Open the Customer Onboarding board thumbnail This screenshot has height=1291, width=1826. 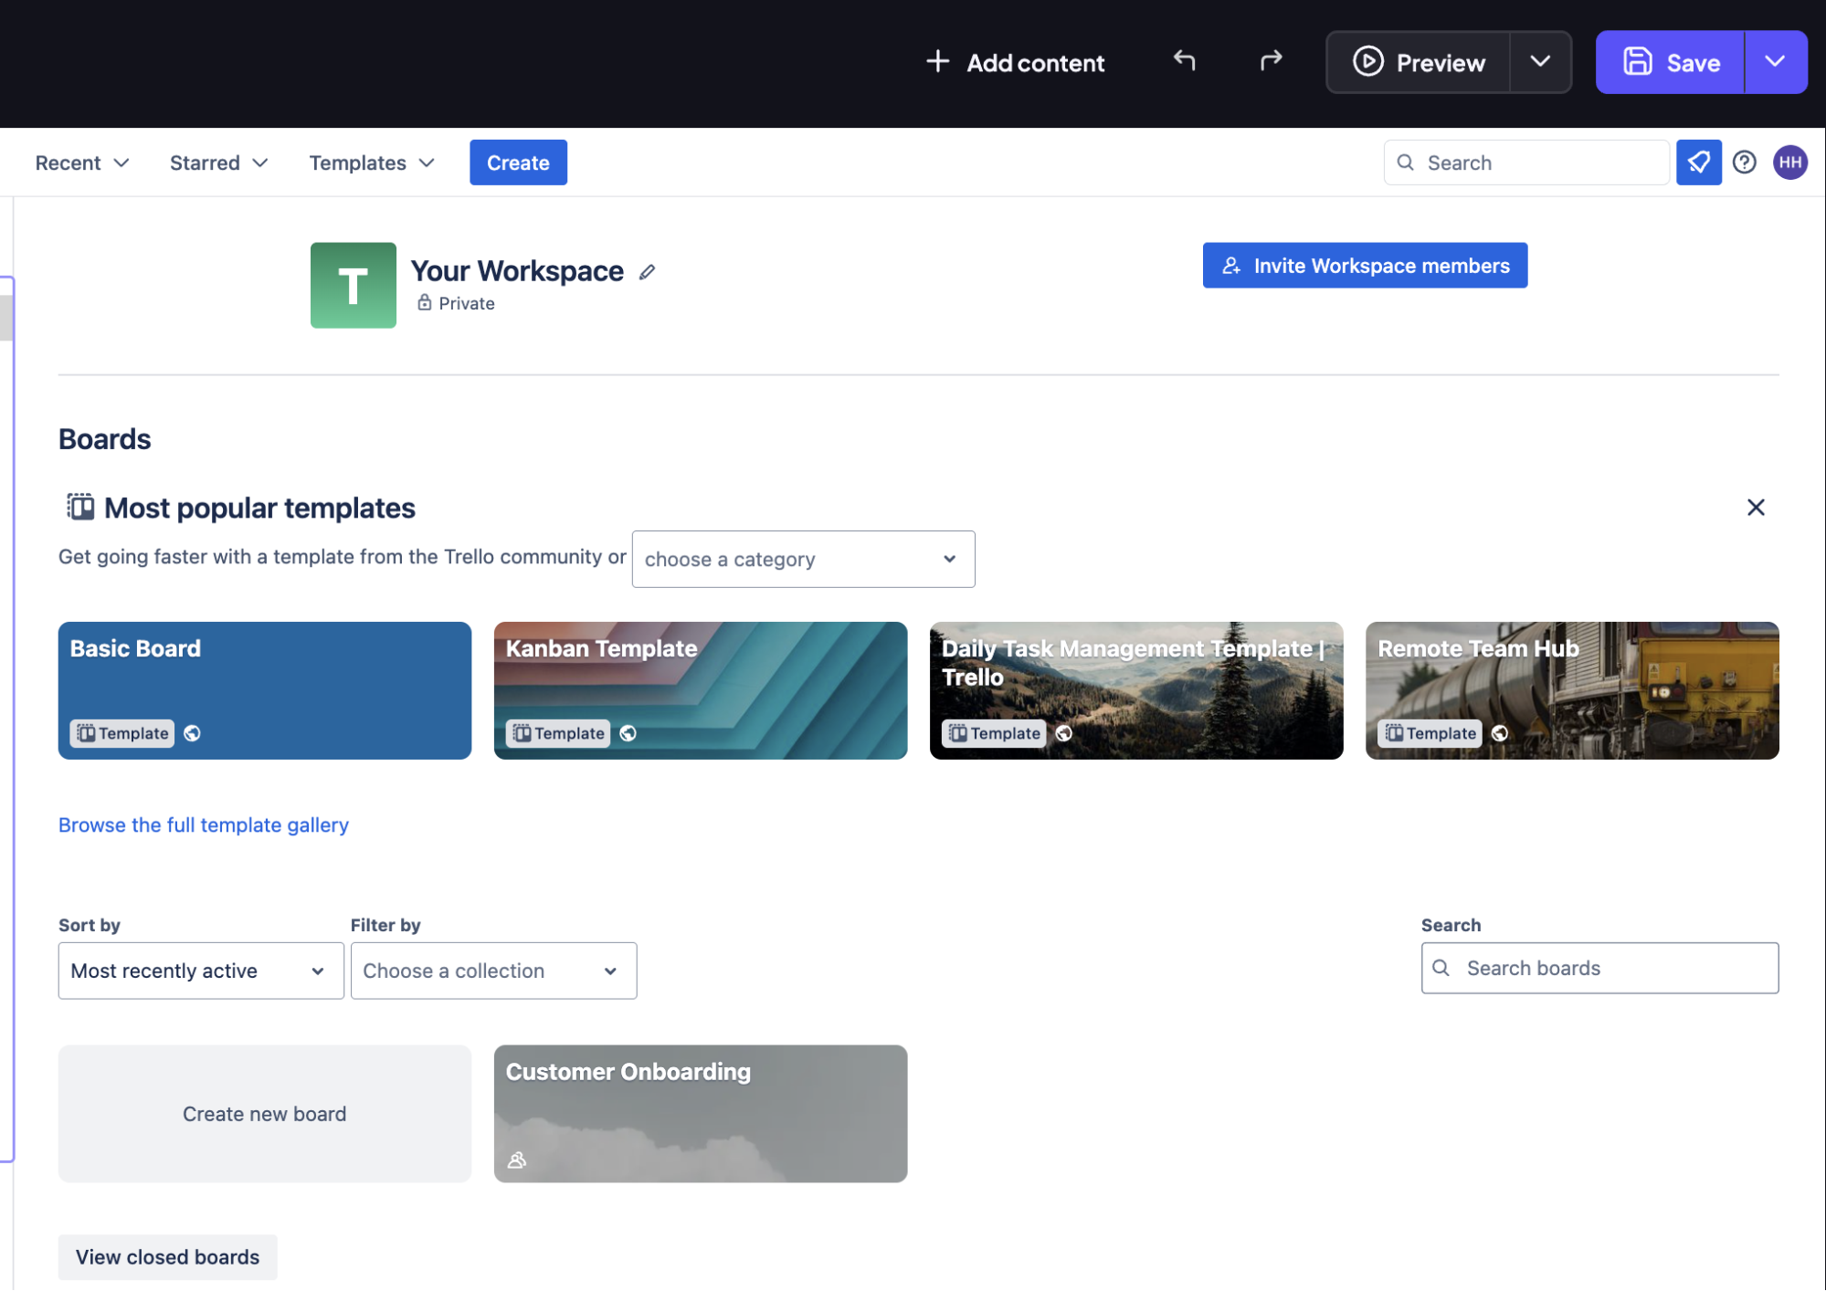[700, 1113]
